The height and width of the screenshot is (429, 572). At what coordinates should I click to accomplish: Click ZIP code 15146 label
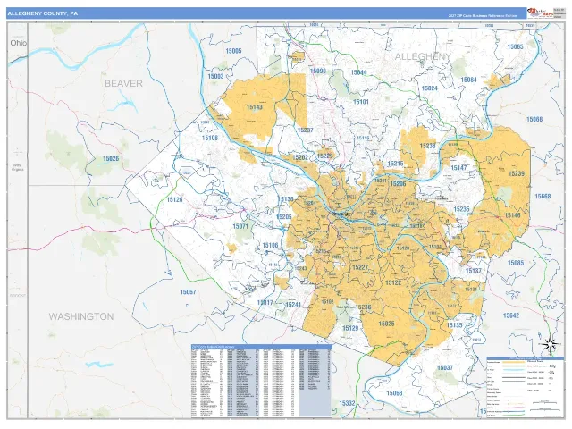(512, 215)
